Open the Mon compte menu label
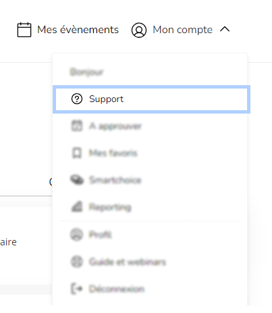272x313 pixels. click(x=182, y=30)
